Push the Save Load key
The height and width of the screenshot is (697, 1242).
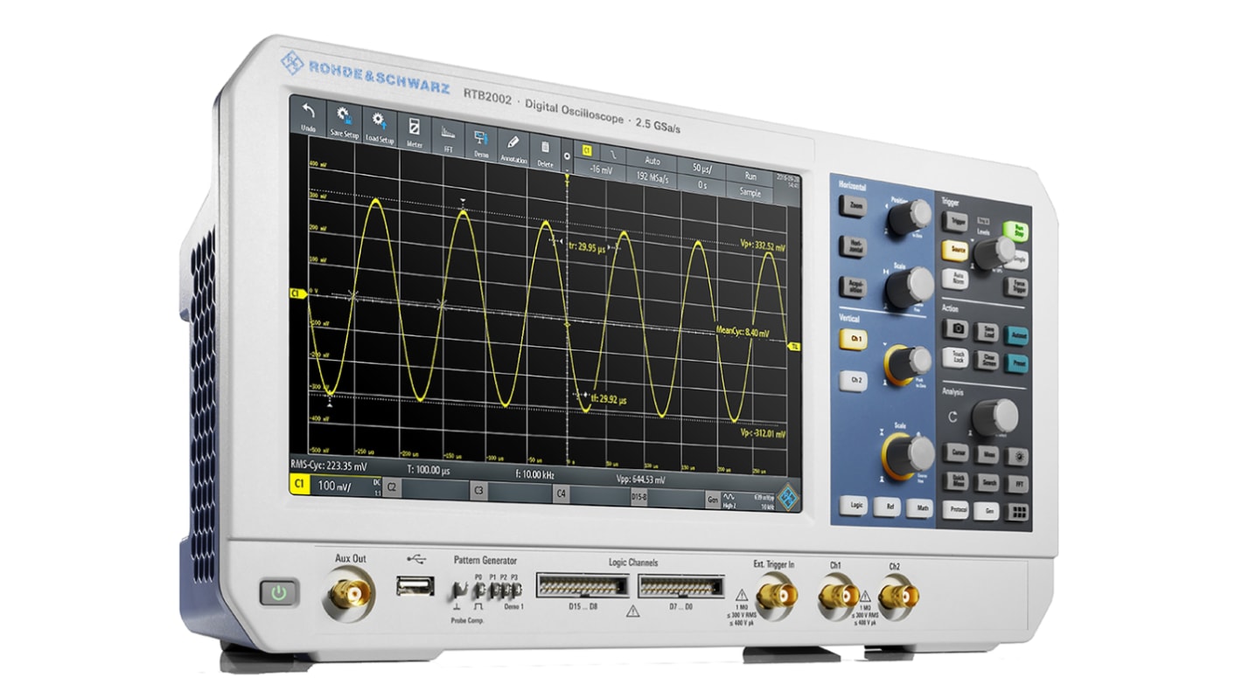point(986,332)
